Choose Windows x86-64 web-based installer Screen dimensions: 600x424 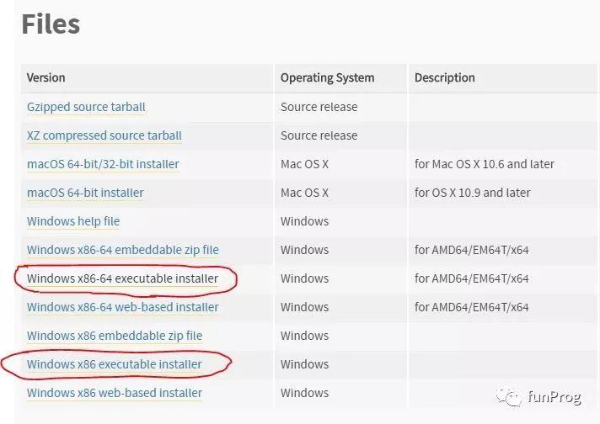point(123,308)
